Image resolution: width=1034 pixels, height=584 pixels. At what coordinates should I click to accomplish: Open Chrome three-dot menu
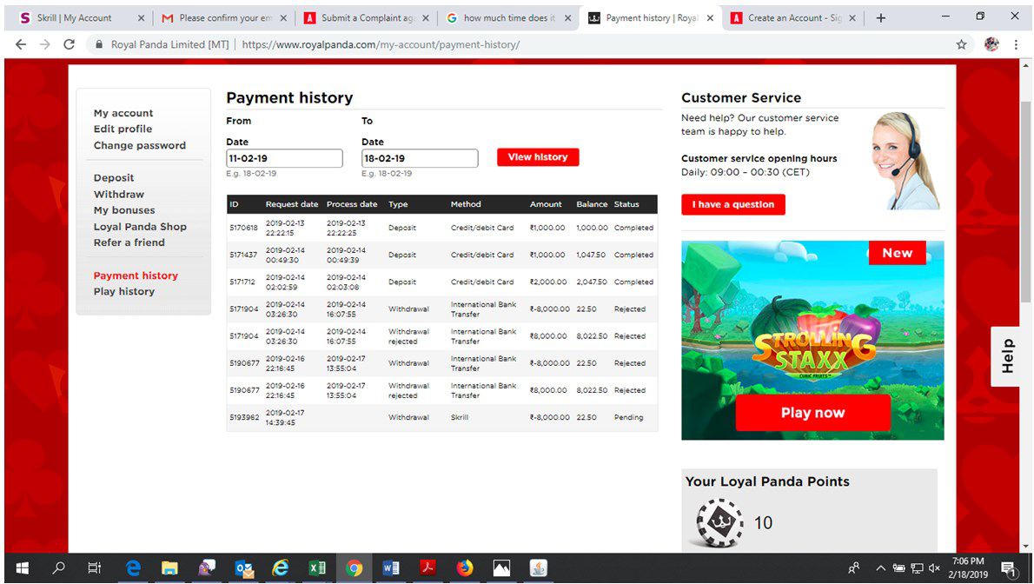[1016, 44]
